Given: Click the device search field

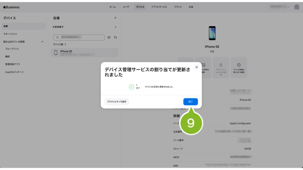Looking at the screenshot, I should 79,37.
